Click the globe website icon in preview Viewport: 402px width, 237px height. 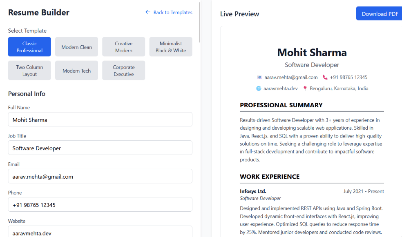[259, 88]
